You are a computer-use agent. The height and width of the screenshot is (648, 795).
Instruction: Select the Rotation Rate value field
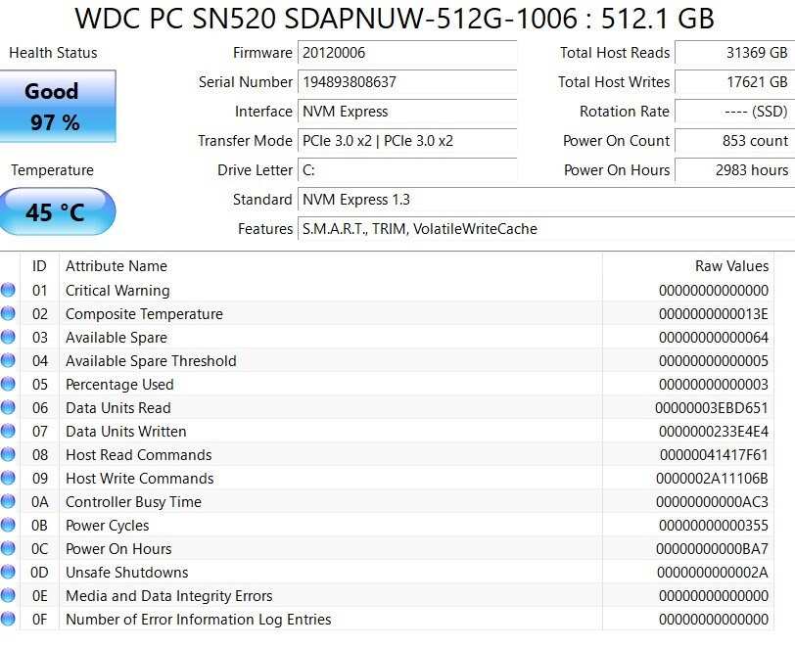(734, 112)
